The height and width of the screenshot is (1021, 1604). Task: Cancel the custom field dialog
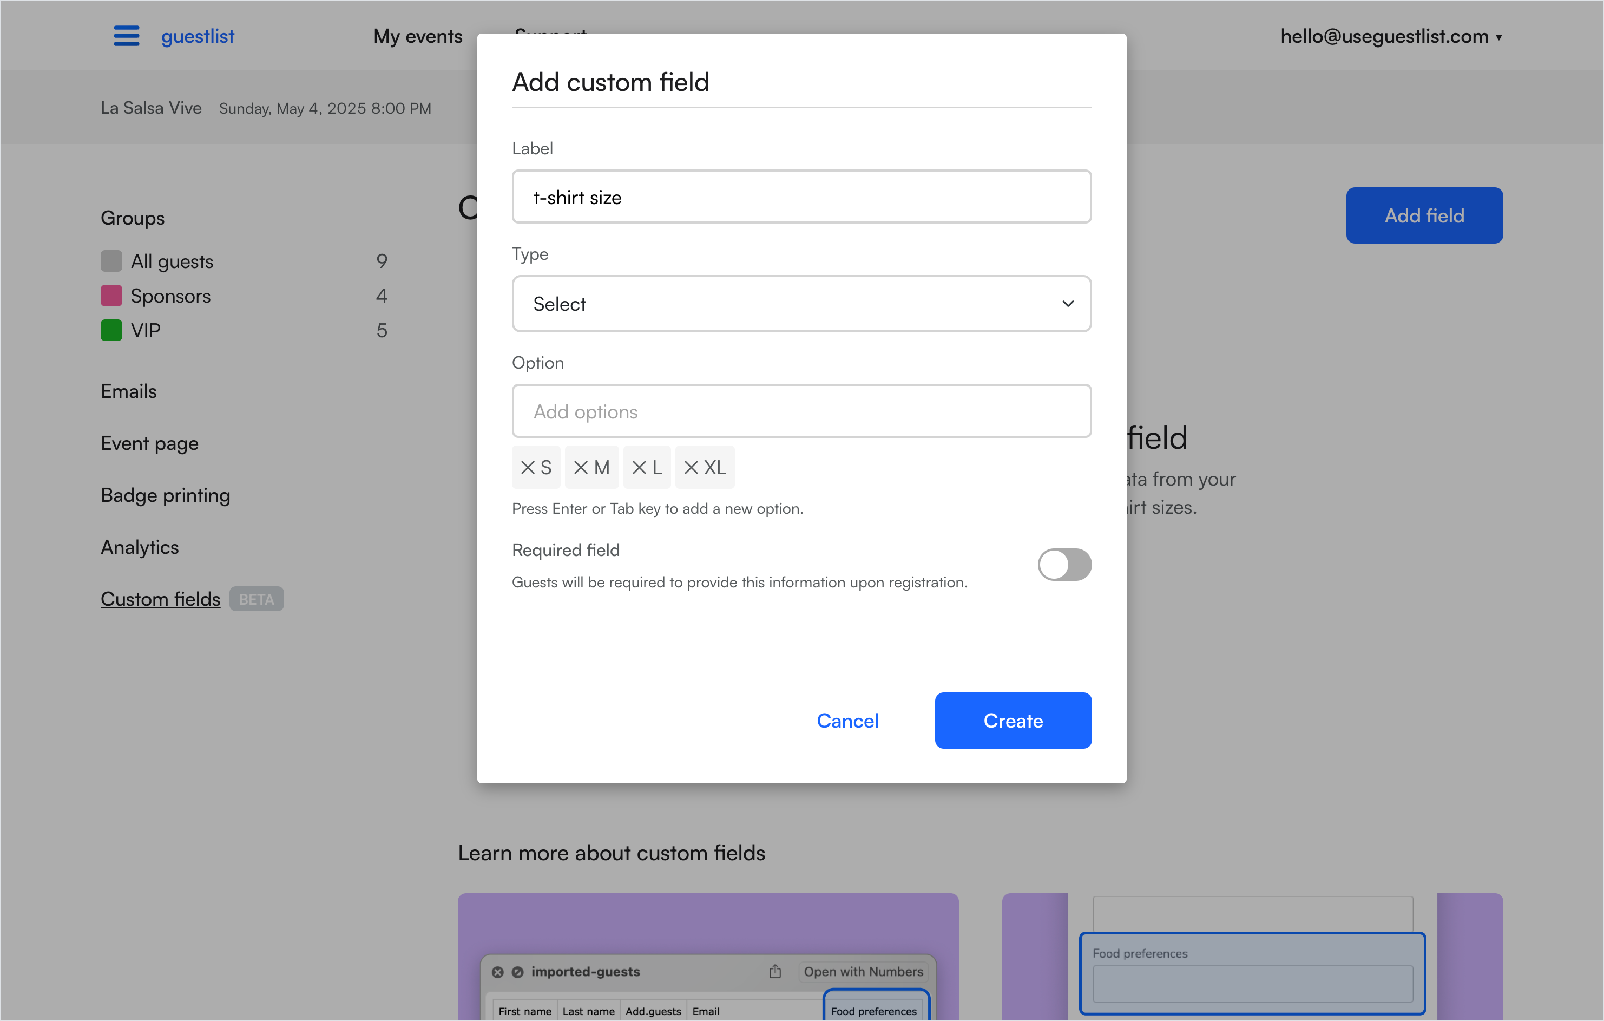847,721
